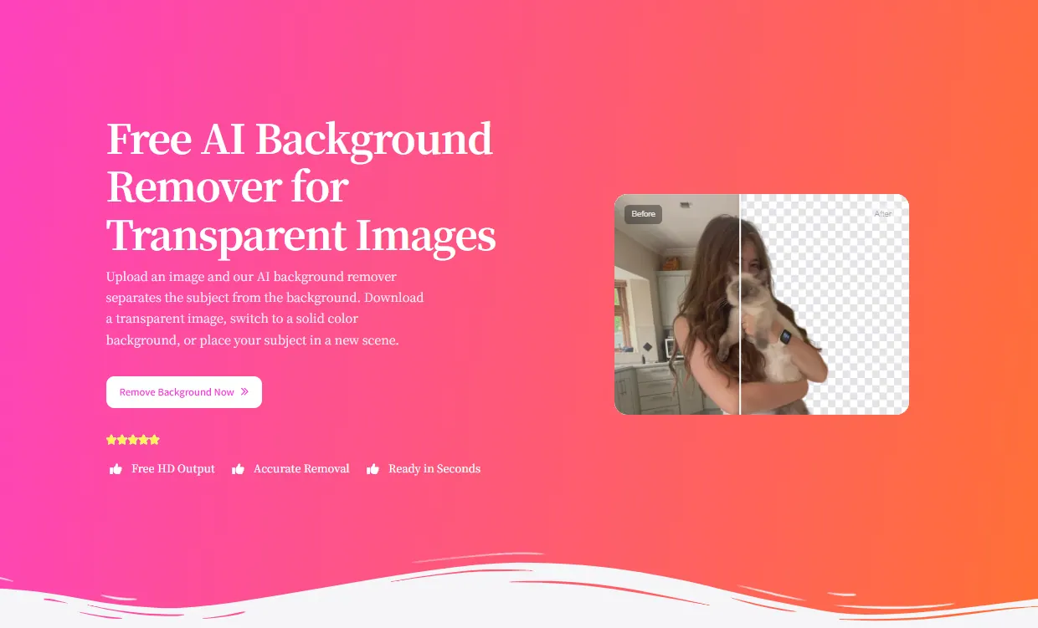
Task: Click the five-star rating row
Action: point(133,440)
